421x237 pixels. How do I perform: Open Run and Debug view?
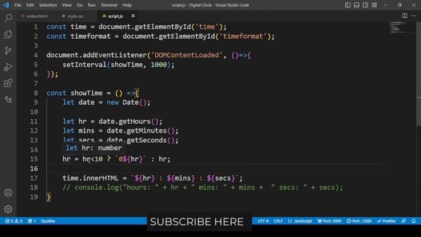pos(8,66)
